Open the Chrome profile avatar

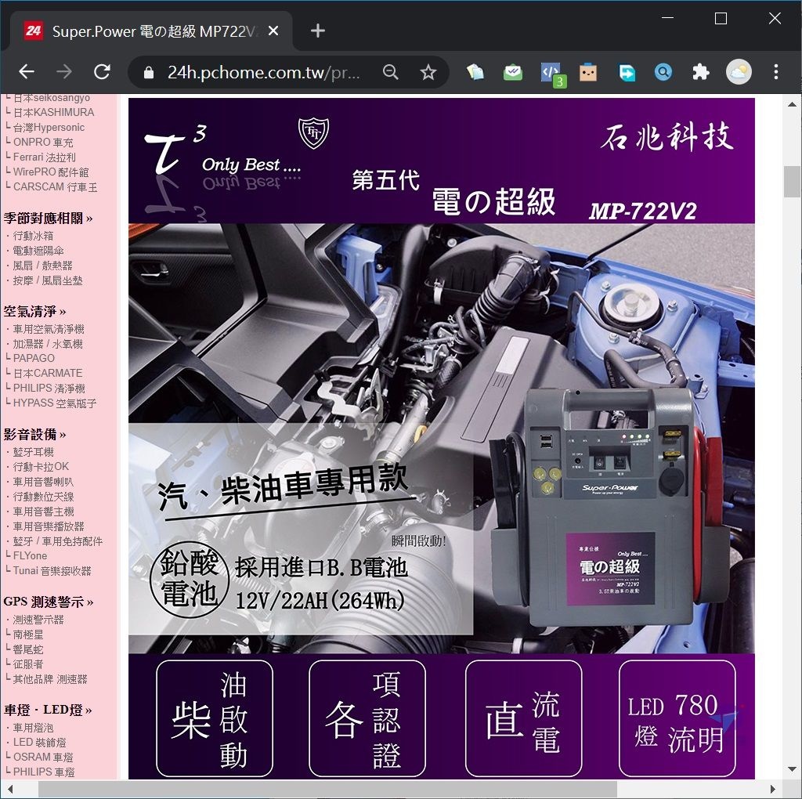(x=739, y=72)
